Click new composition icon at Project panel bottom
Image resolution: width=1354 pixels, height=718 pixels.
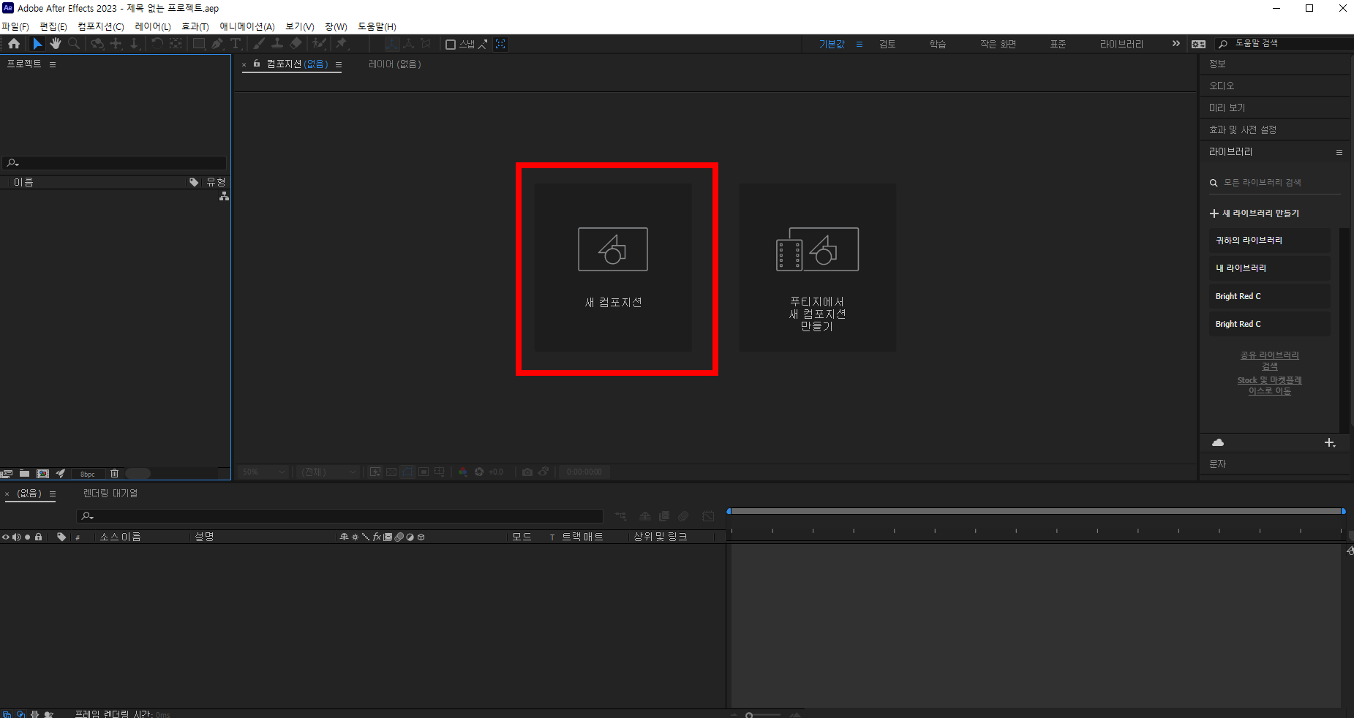pos(42,473)
